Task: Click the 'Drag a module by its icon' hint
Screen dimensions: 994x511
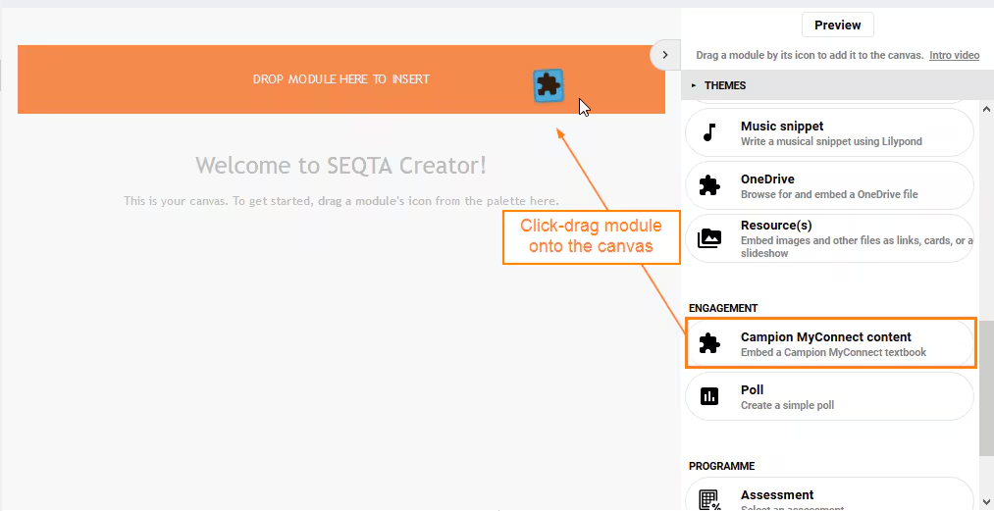Action: [x=810, y=55]
